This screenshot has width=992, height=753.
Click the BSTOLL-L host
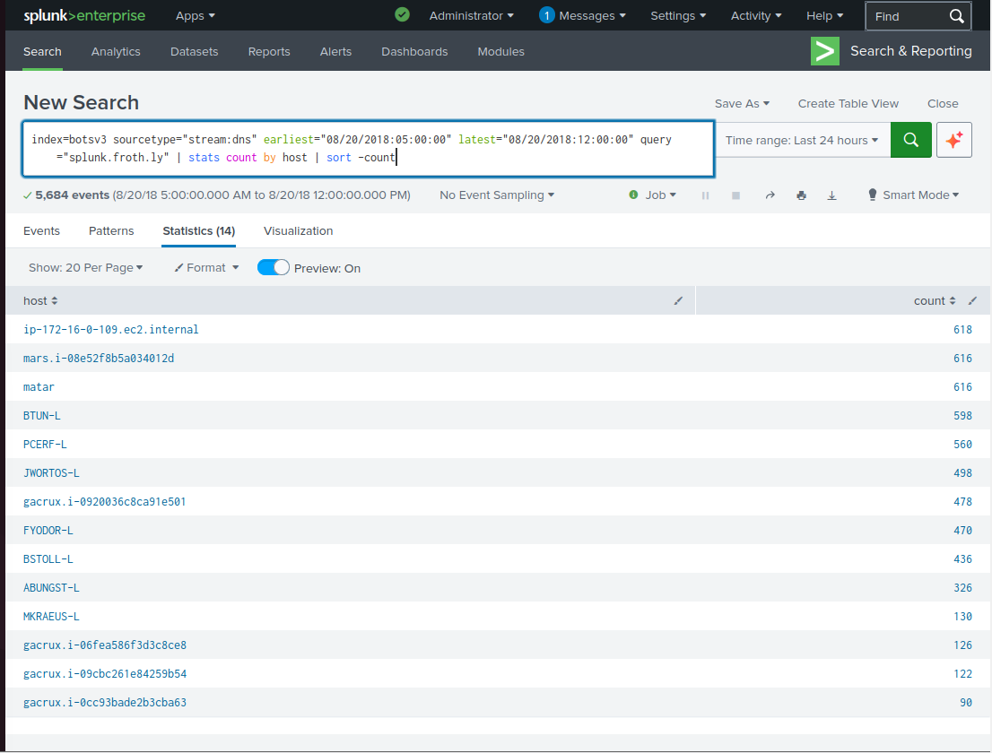pos(48,559)
